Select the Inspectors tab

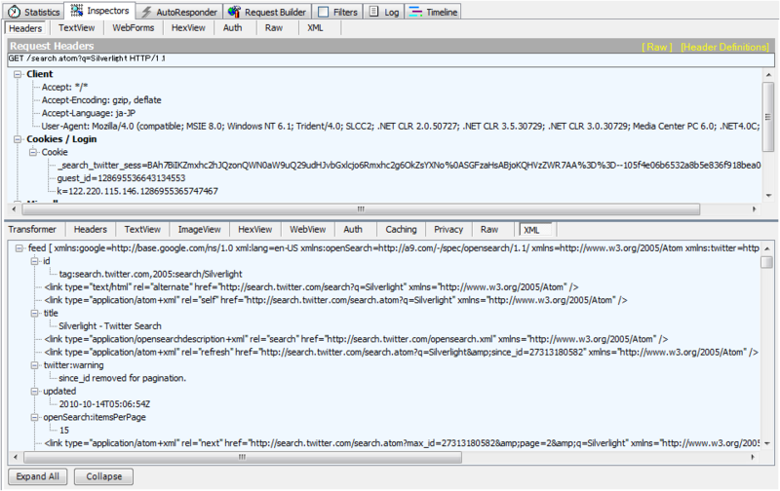99,11
